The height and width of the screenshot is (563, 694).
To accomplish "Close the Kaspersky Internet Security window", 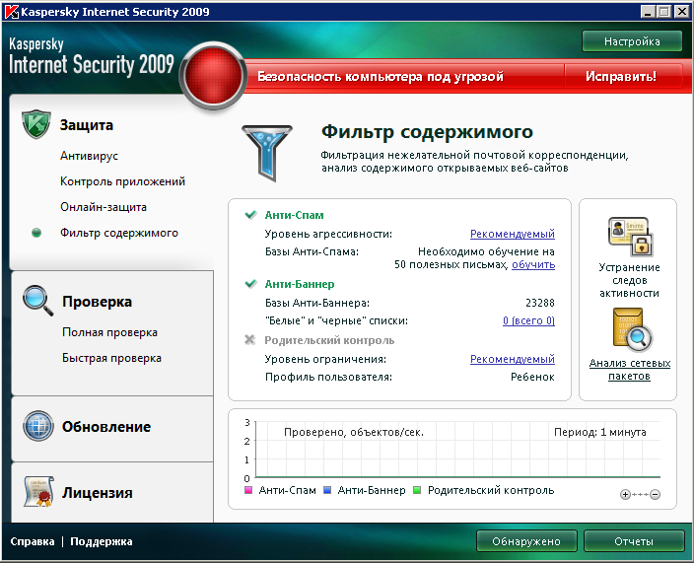I will coord(681,12).
